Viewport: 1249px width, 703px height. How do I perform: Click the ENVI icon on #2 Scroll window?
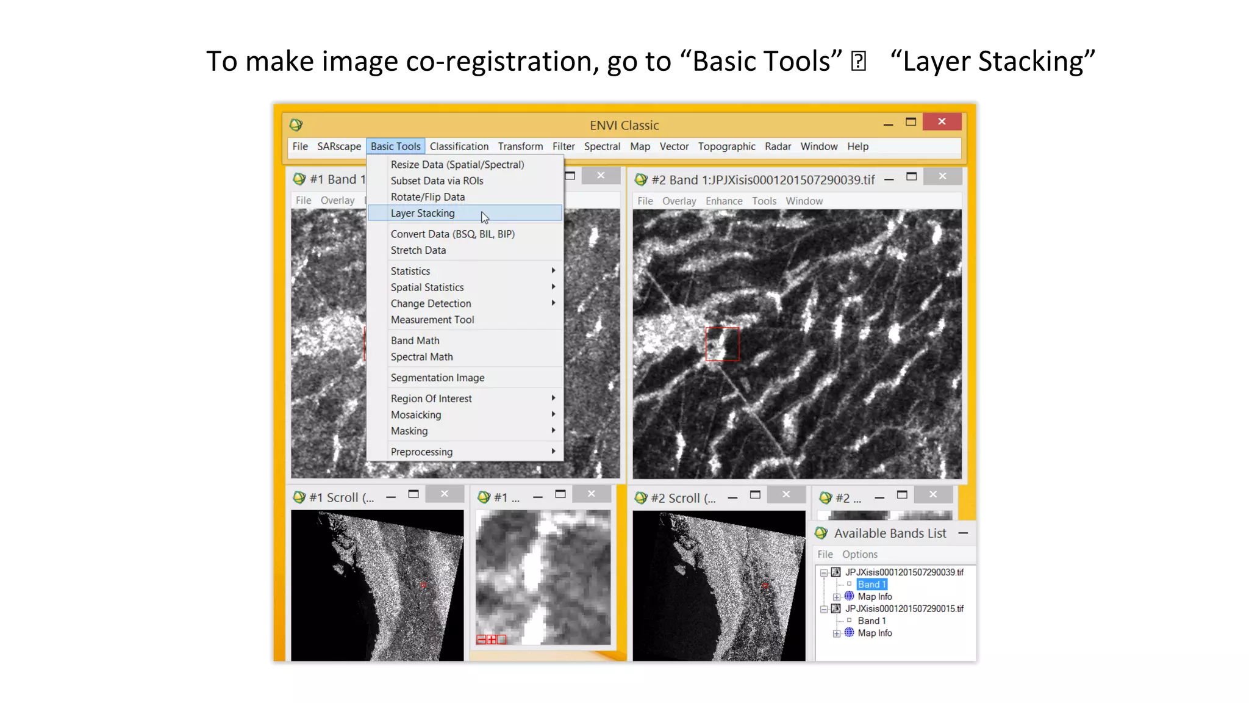coord(641,497)
